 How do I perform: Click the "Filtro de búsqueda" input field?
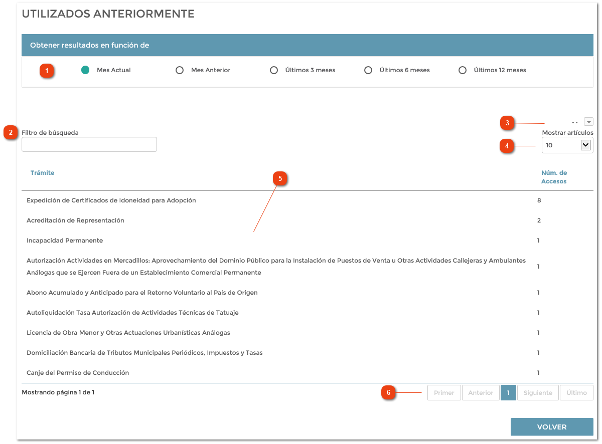pyautogui.click(x=89, y=144)
